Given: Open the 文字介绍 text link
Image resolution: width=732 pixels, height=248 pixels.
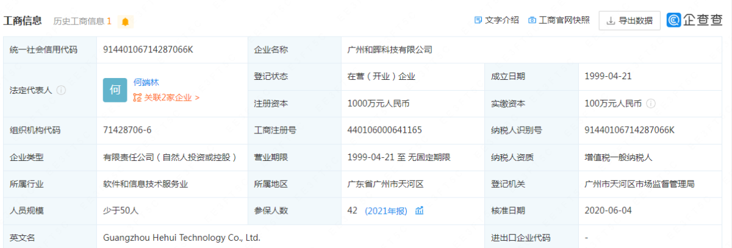Looking at the screenshot, I should pyautogui.click(x=501, y=20).
